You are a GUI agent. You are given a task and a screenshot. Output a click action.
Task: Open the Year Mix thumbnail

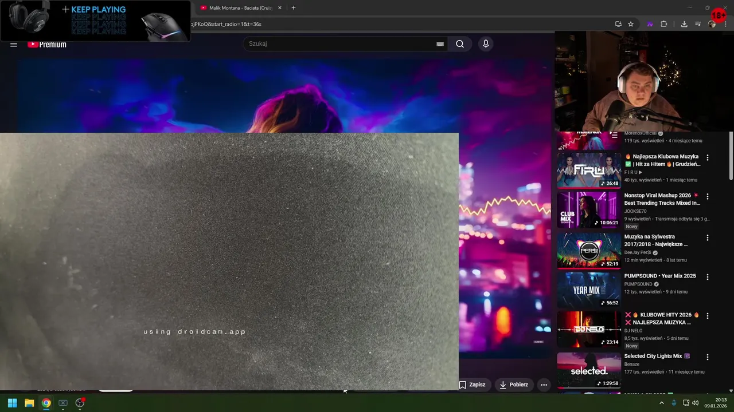[x=589, y=290]
